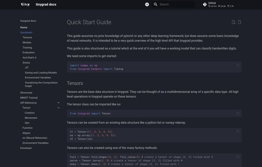The image size is (262, 167).
Task: Click the Tensors section heading
Action: pyautogui.click(x=75, y=83)
